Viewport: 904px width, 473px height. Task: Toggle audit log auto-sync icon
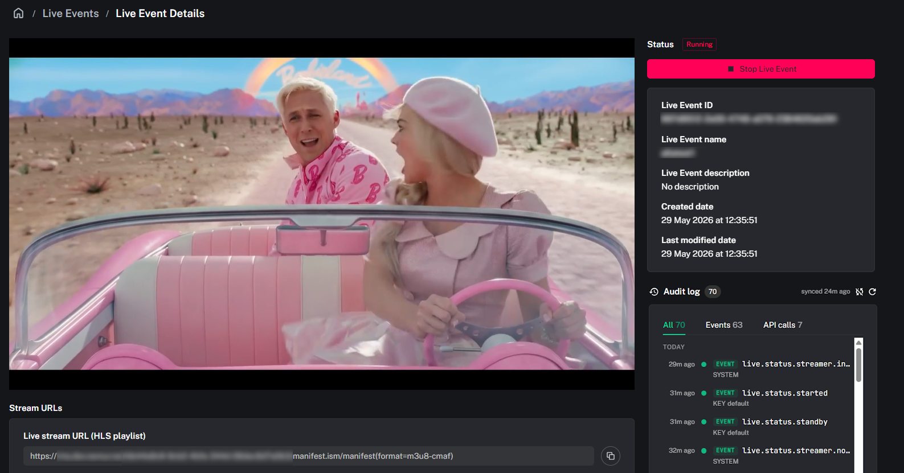[x=860, y=292]
